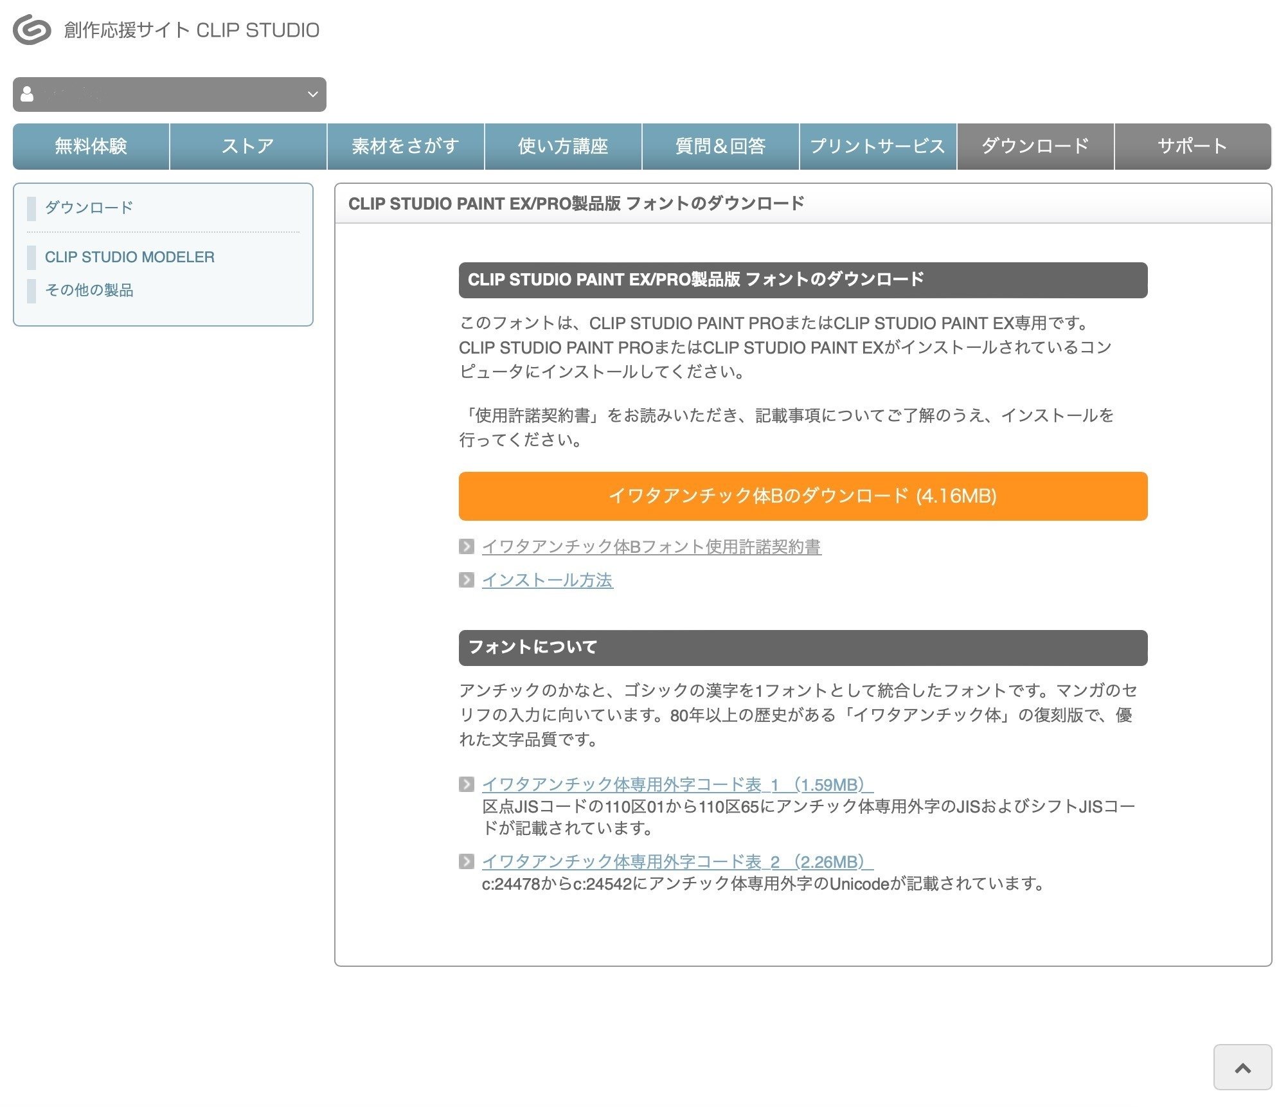Open CLIP STUDIO MODELER in sidebar
The image size is (1288, 1107).
129,257
